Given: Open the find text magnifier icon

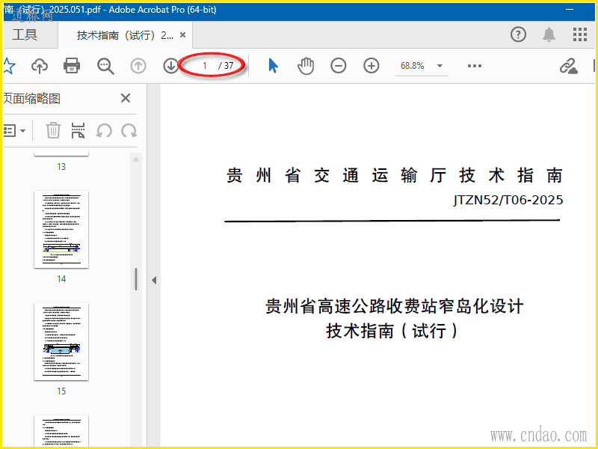Looking at the screenshot, I should point(105,66).
